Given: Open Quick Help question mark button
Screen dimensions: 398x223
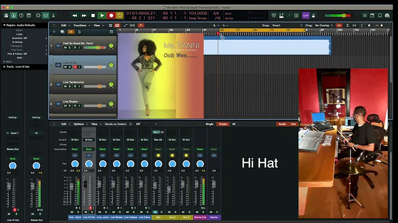Looking at the screenshot, I should click(x=22, y=15).
